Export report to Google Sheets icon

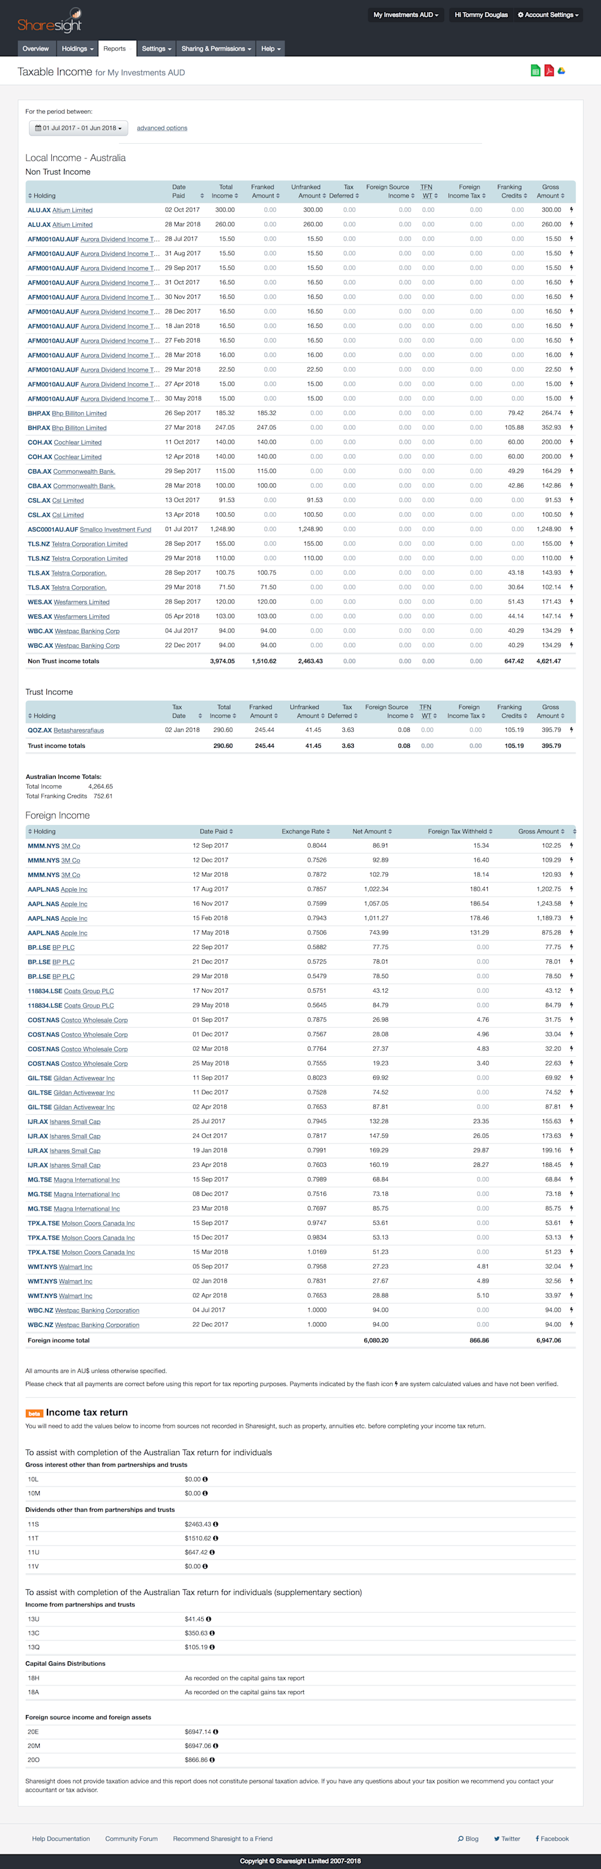(535, 70)
